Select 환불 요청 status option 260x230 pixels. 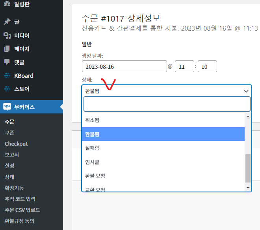pyautogui.click(x=163, y=176)
